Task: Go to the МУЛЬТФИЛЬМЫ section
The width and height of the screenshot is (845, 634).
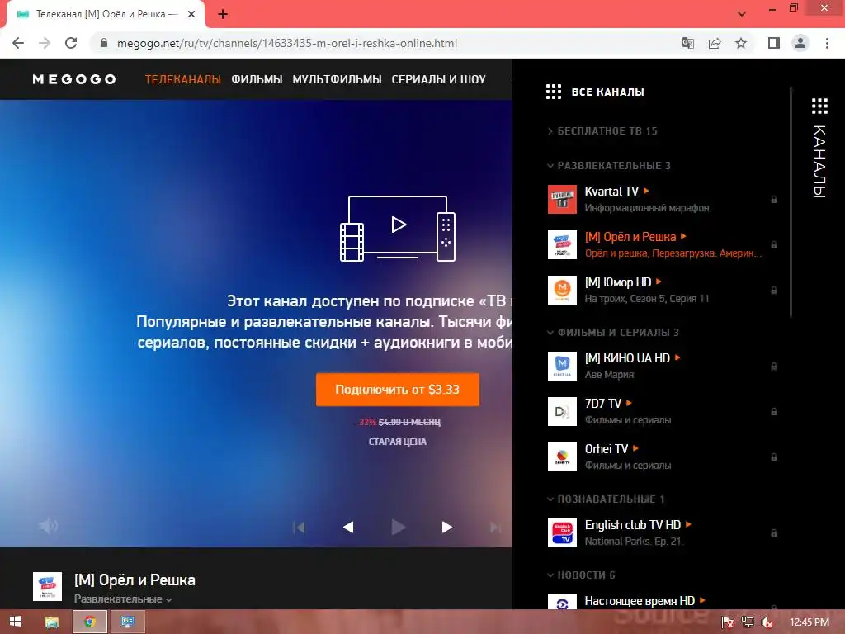Action: 337,79
